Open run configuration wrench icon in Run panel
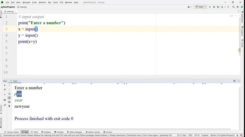 click(5, 89)
